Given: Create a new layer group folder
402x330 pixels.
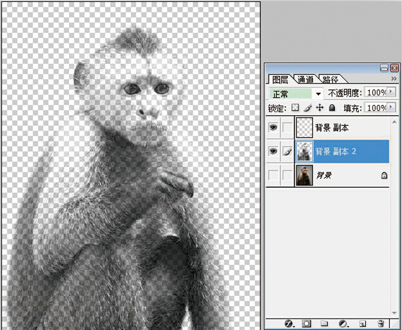Looking at the screenshot, I should 325,322.
